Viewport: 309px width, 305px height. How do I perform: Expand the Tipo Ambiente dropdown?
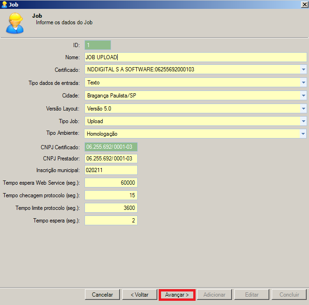(303, 134)
